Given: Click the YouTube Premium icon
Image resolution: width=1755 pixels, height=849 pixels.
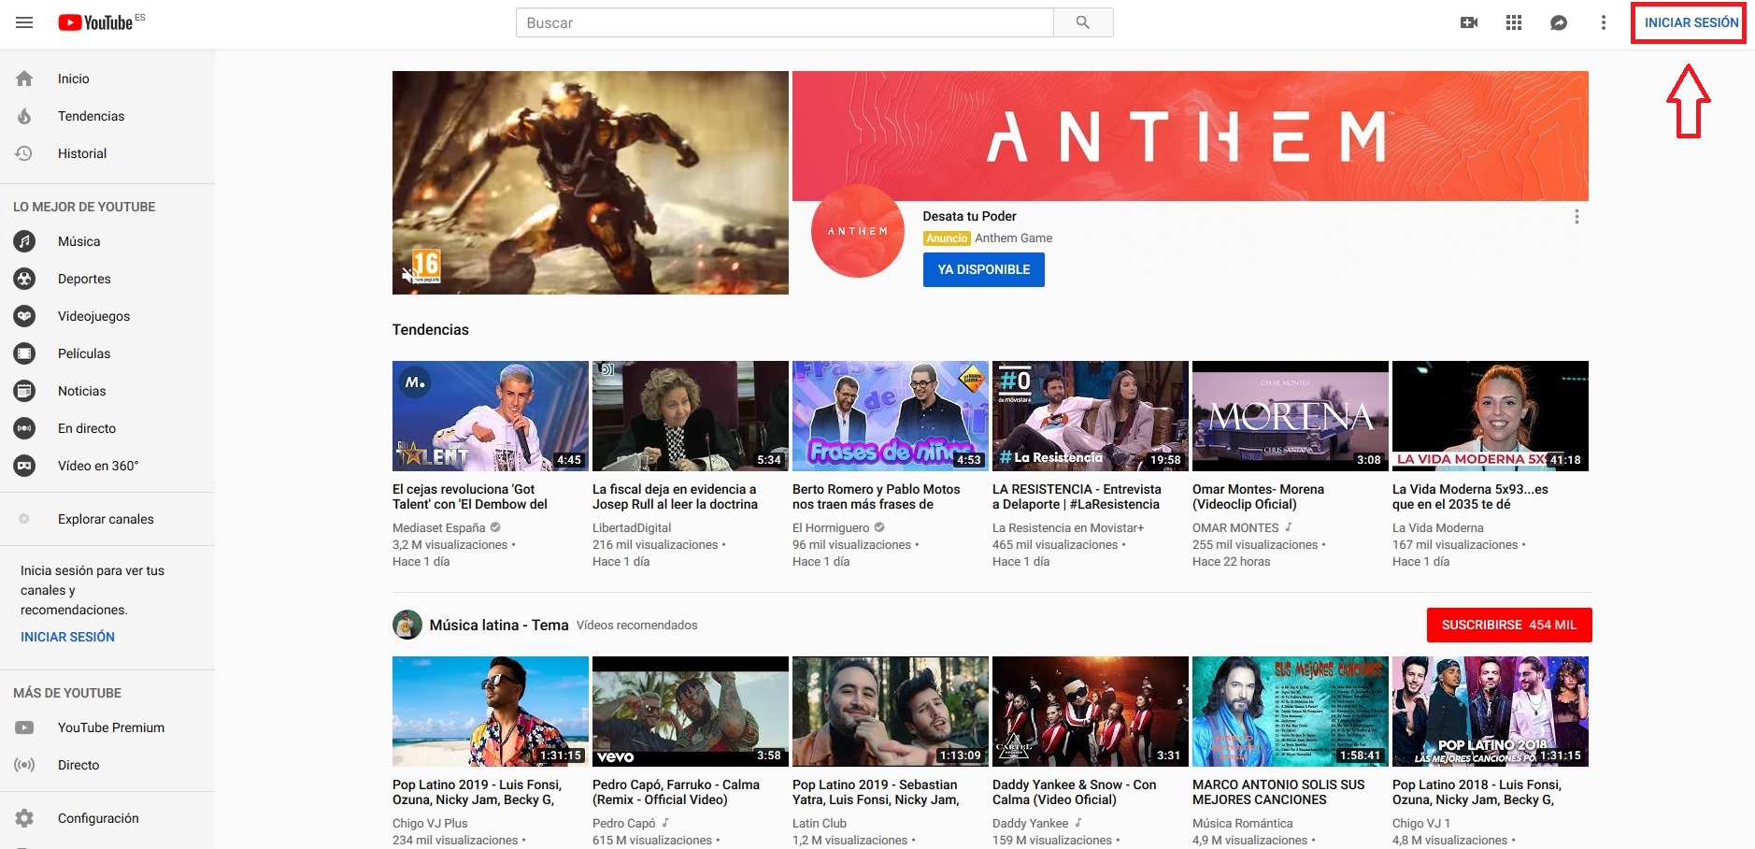Looking at the screenshot, I should tap(24, 727).
